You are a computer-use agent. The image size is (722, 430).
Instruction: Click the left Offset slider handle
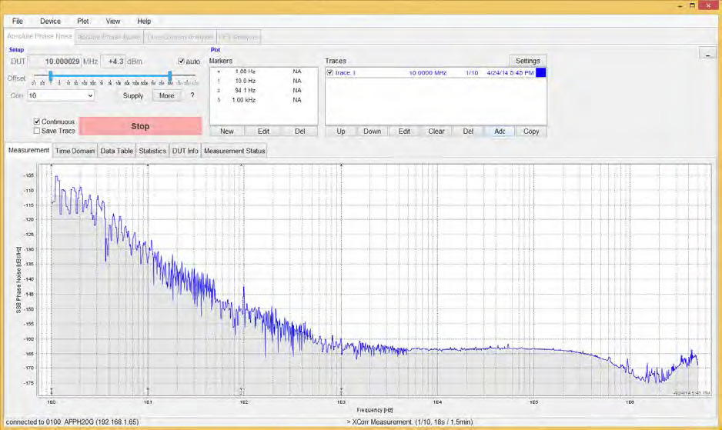pyautogui.click(x=51, y=76)
